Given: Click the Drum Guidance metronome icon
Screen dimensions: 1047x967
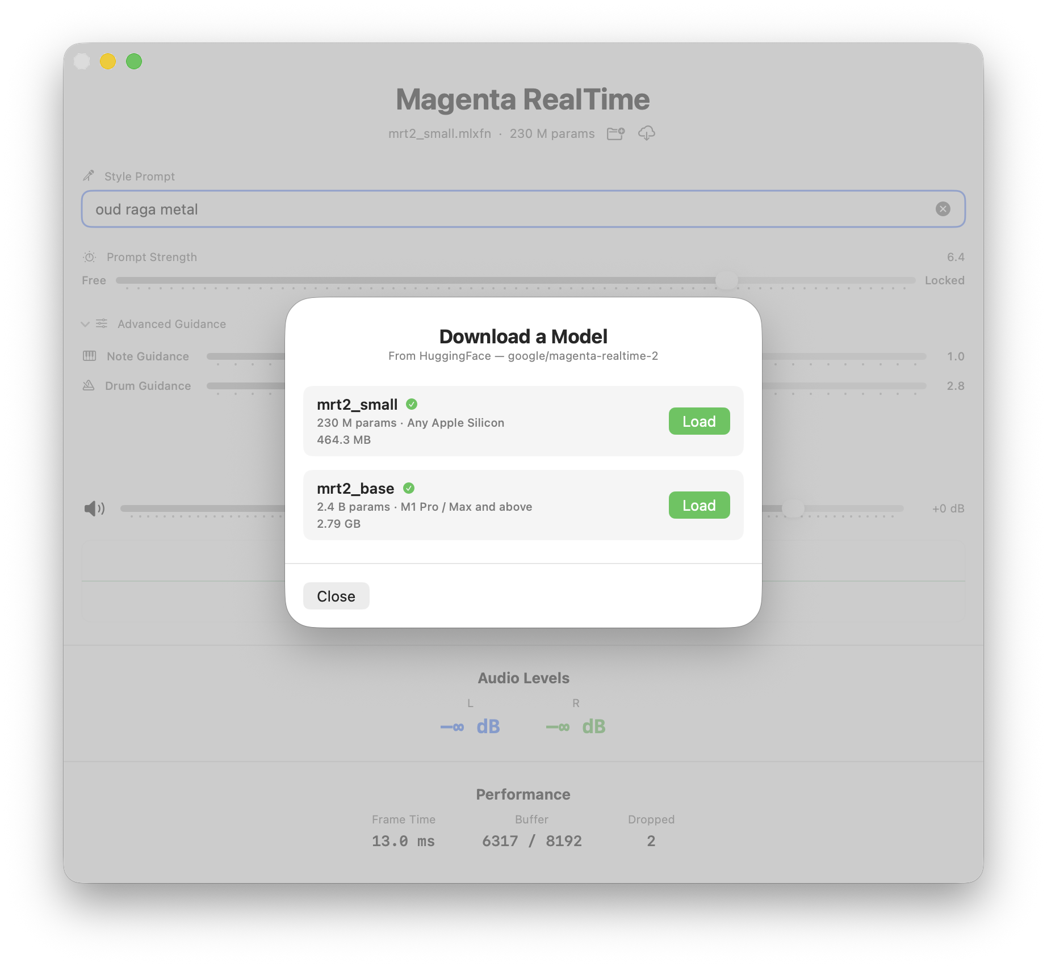Looking at the screenshot, I should point(89,385).
